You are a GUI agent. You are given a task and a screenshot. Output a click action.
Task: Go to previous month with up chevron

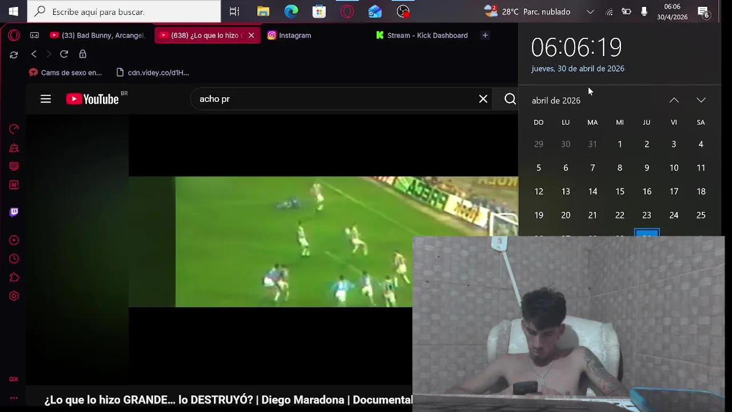674,100
